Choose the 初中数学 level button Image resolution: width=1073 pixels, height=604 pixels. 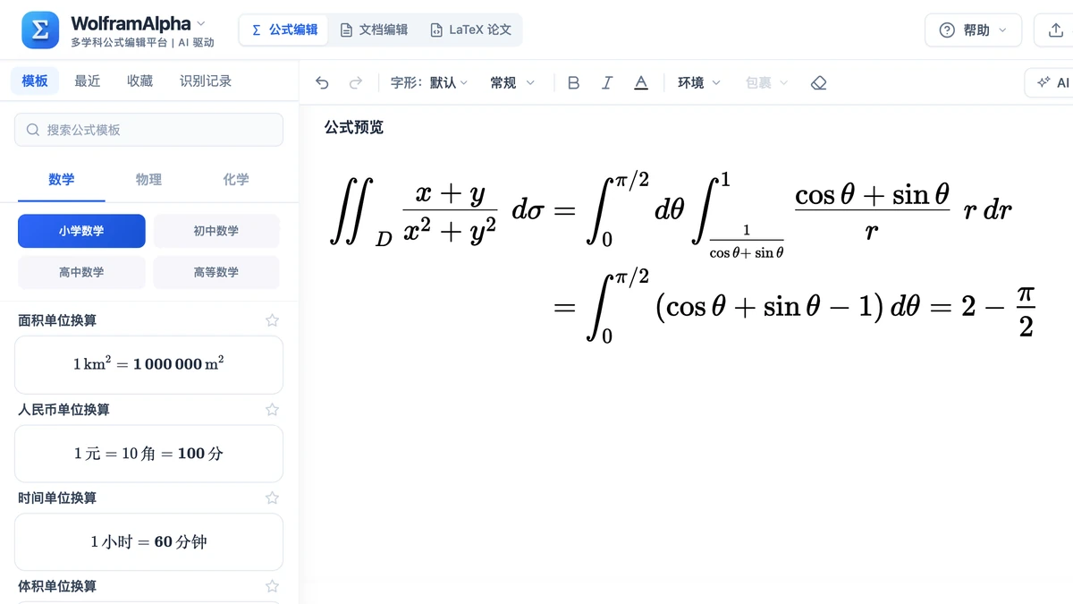coord(216,231)
